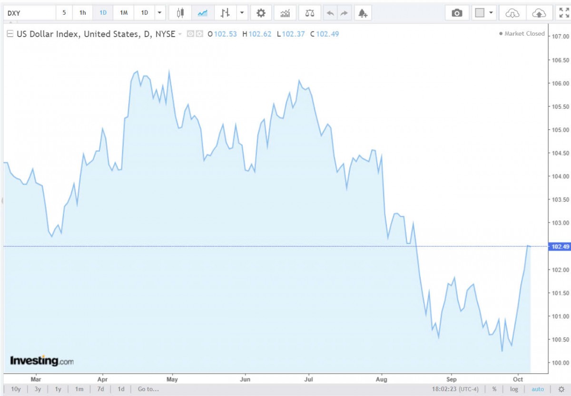Open the Go to... date selector
The width and height of the screenshot is (571, 396).
(148, 389)
